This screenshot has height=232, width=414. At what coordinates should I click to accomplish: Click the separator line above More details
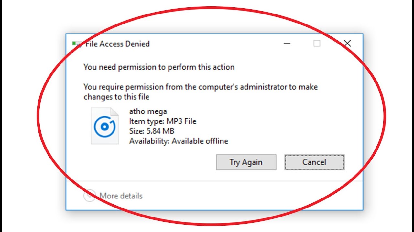[213, 181]
